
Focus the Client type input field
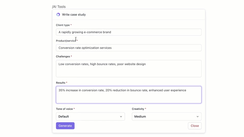click(x=129, y=32)
